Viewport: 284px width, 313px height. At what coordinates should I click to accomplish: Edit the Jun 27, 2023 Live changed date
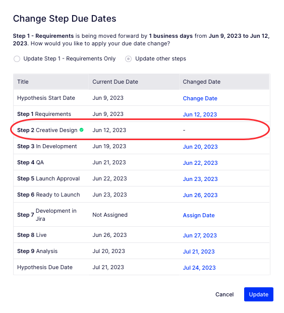point(200,235)
